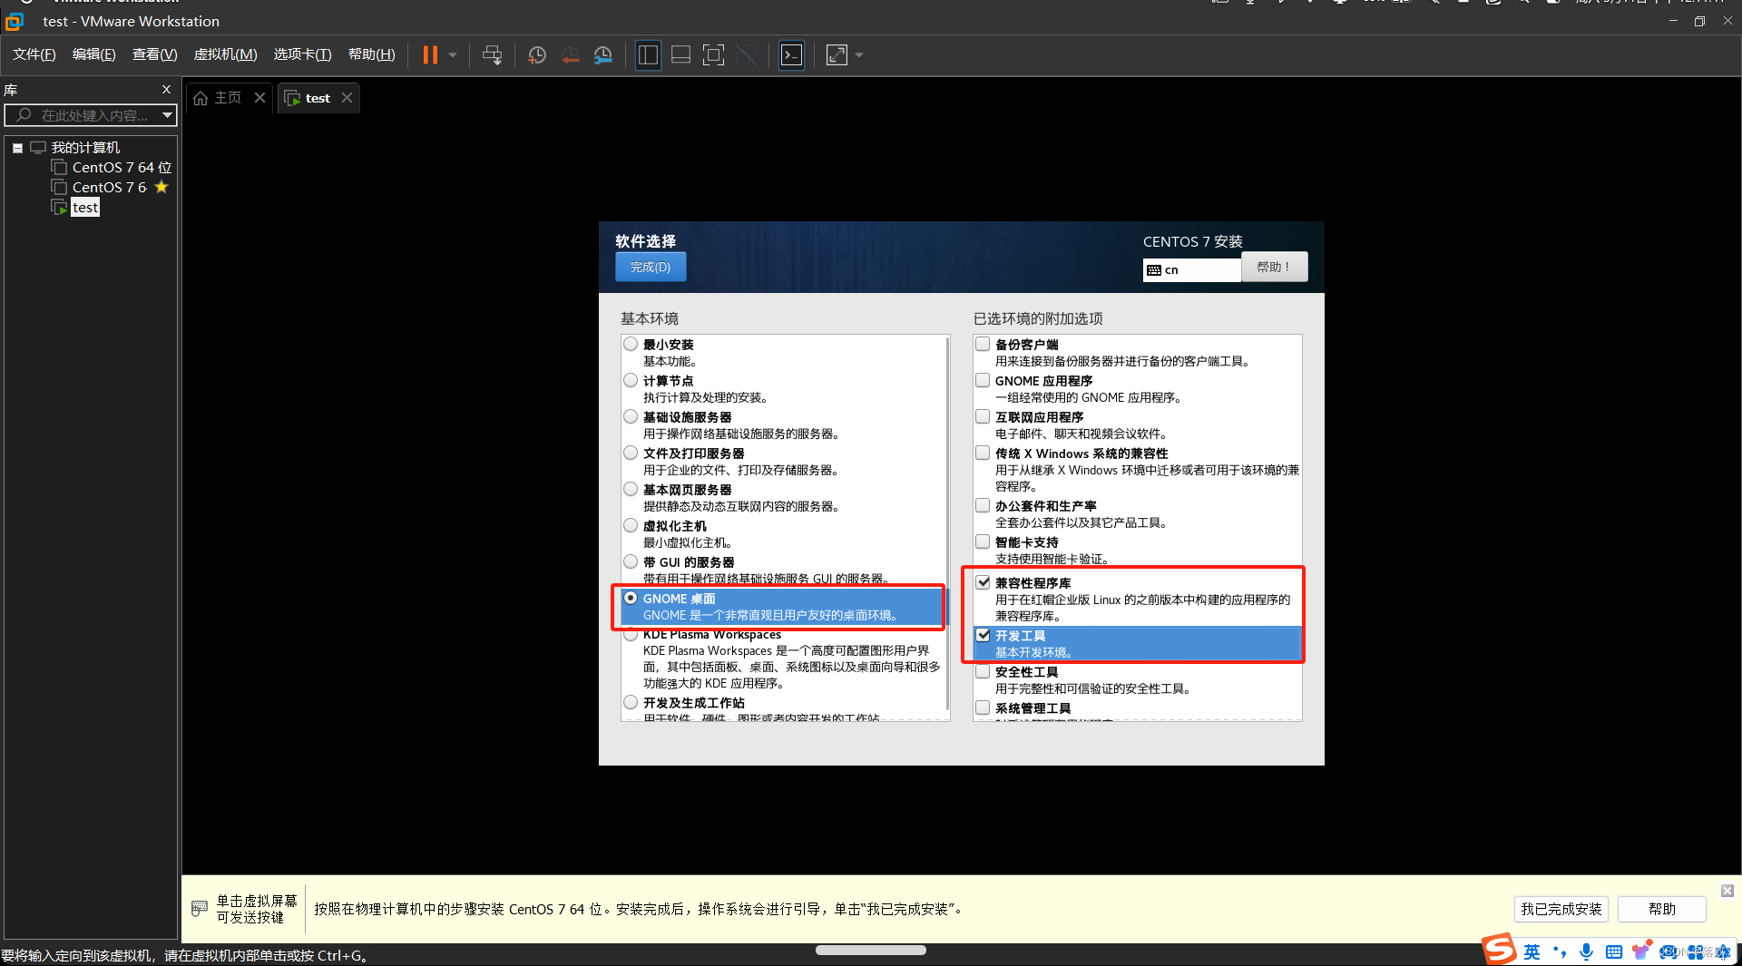Open the 选项卡(T) menu
The image size is (1742, 966).
click(x=303, y=54)
